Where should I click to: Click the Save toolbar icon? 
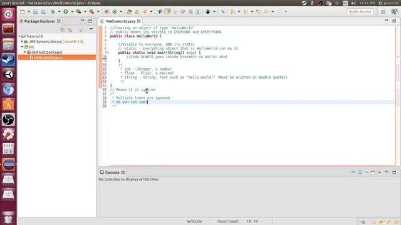click(36, 11)
